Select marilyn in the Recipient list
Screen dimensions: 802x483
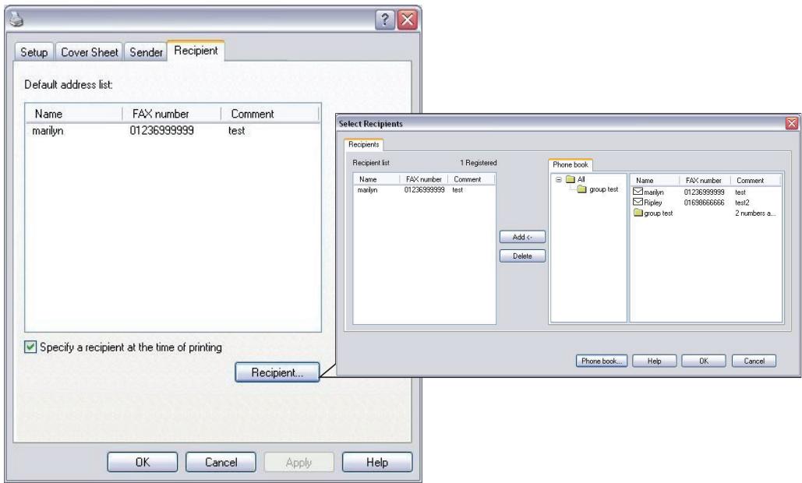coord(367,190)
